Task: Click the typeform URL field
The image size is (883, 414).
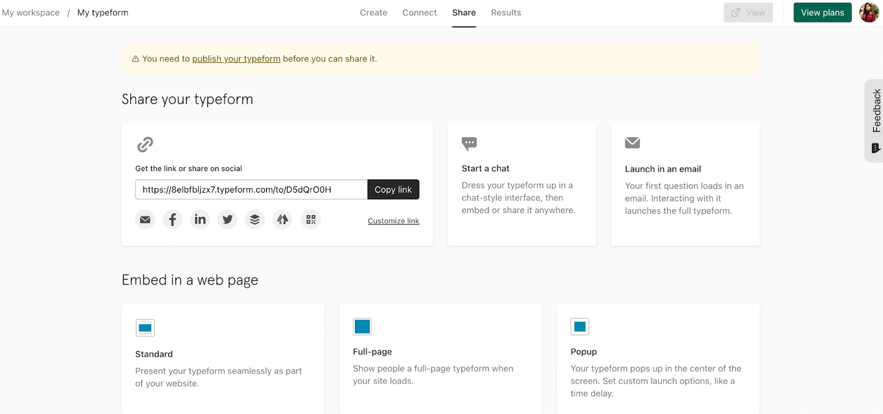Action: click(251, 189)
